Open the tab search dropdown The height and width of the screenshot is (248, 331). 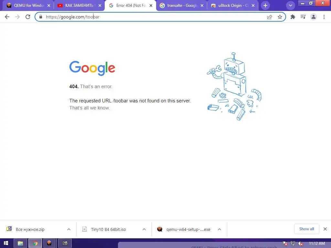click(291, 5)
